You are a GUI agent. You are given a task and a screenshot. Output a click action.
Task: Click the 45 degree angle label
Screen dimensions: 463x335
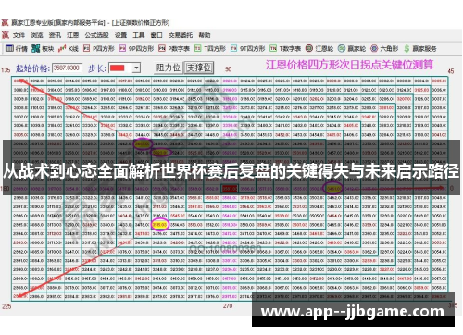coord(451,71)
